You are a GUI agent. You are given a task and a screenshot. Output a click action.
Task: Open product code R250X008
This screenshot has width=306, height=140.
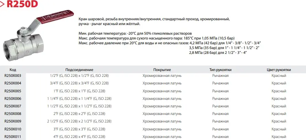13,114
